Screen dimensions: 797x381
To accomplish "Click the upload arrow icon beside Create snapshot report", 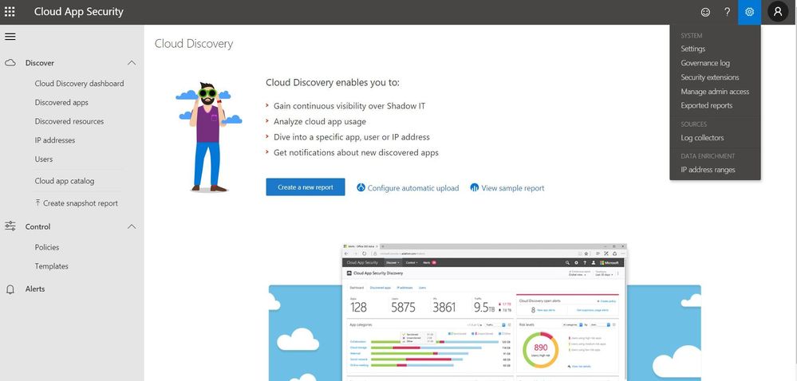I will [x=37, y=202].
